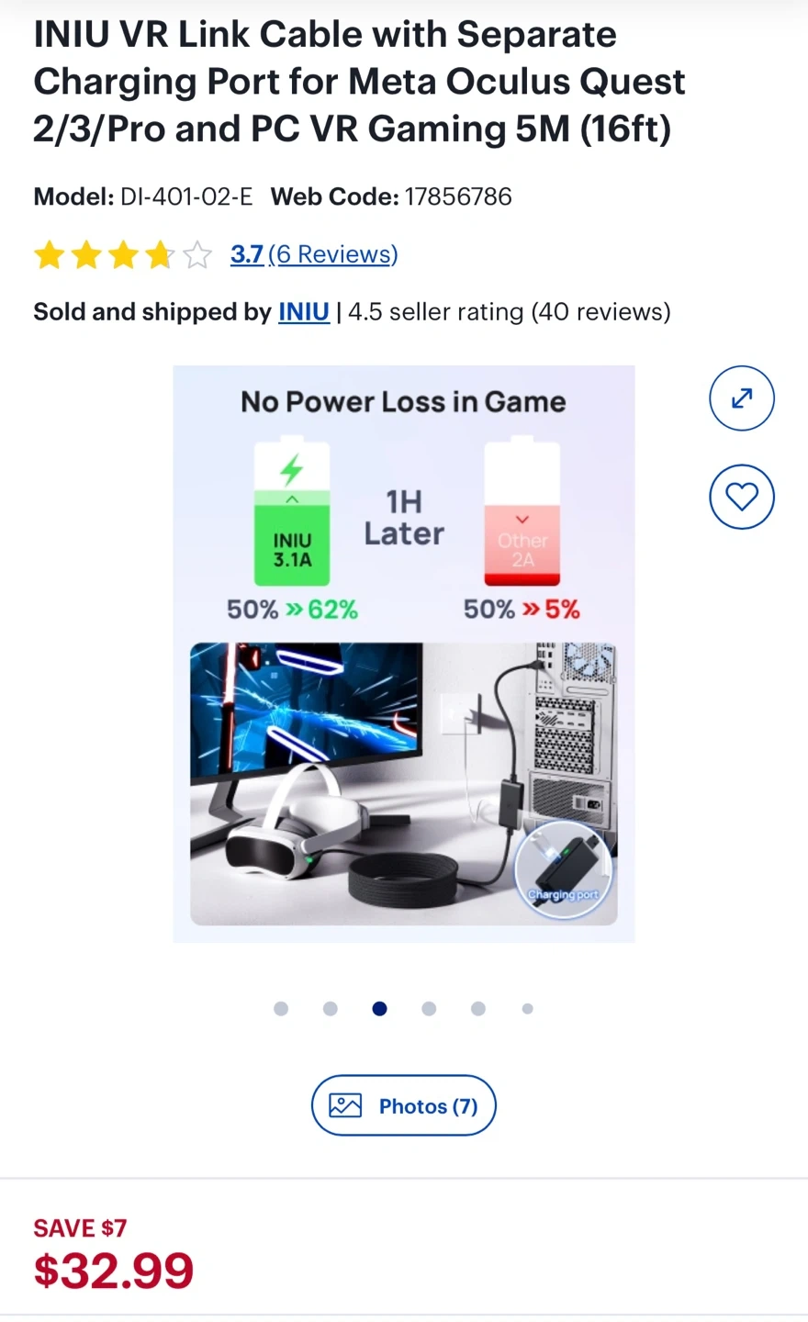Expand the product image to fullscreen
Image resolution: width=808 pixels, height=1322 pixels.
[x=742, y=398]
